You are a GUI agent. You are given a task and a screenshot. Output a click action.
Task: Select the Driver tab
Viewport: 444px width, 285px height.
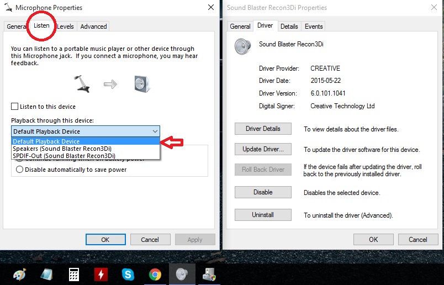click(265, 25)
